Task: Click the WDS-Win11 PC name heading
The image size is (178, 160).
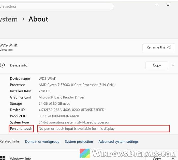Action: pyautogui.click(x=9, y=45)
